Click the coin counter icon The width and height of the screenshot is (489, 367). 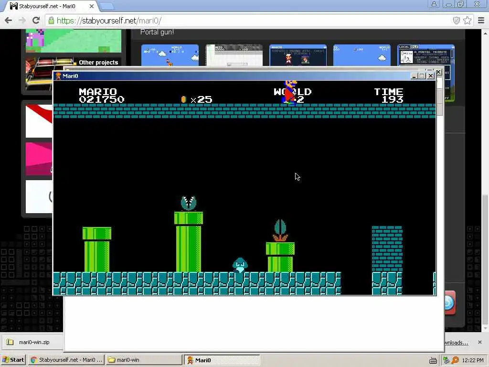point(184,99)
